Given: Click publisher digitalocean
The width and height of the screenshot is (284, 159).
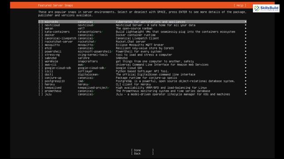Looking at the screenshot, I should pos(88,75).
